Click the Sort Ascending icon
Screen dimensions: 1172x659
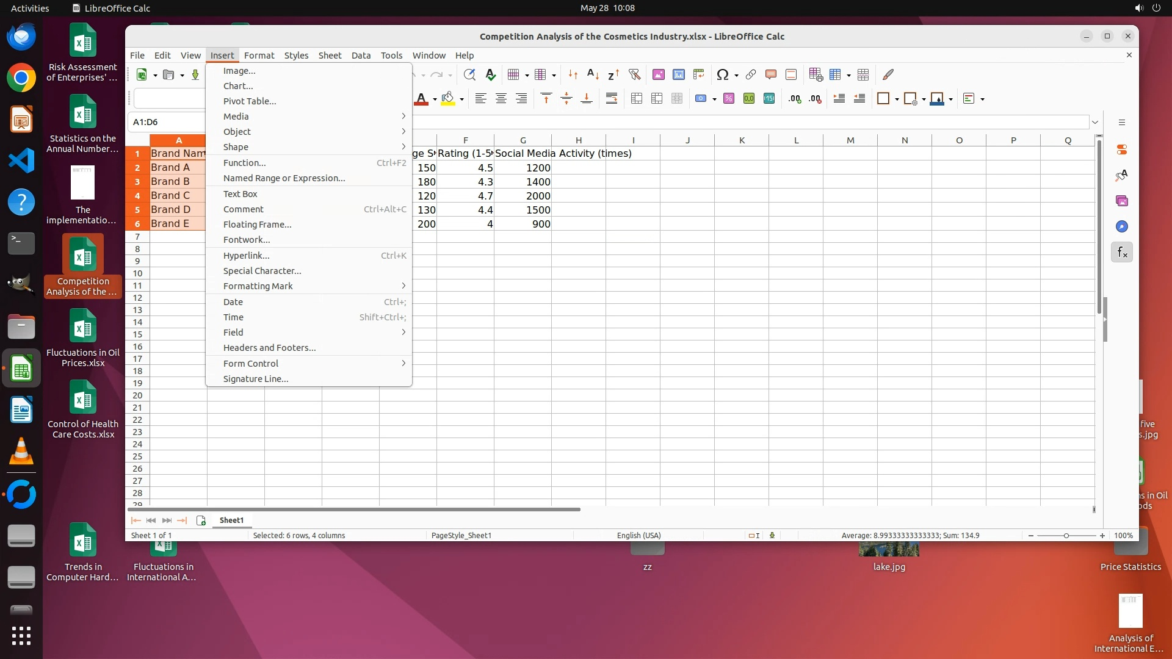coord(592,74)
